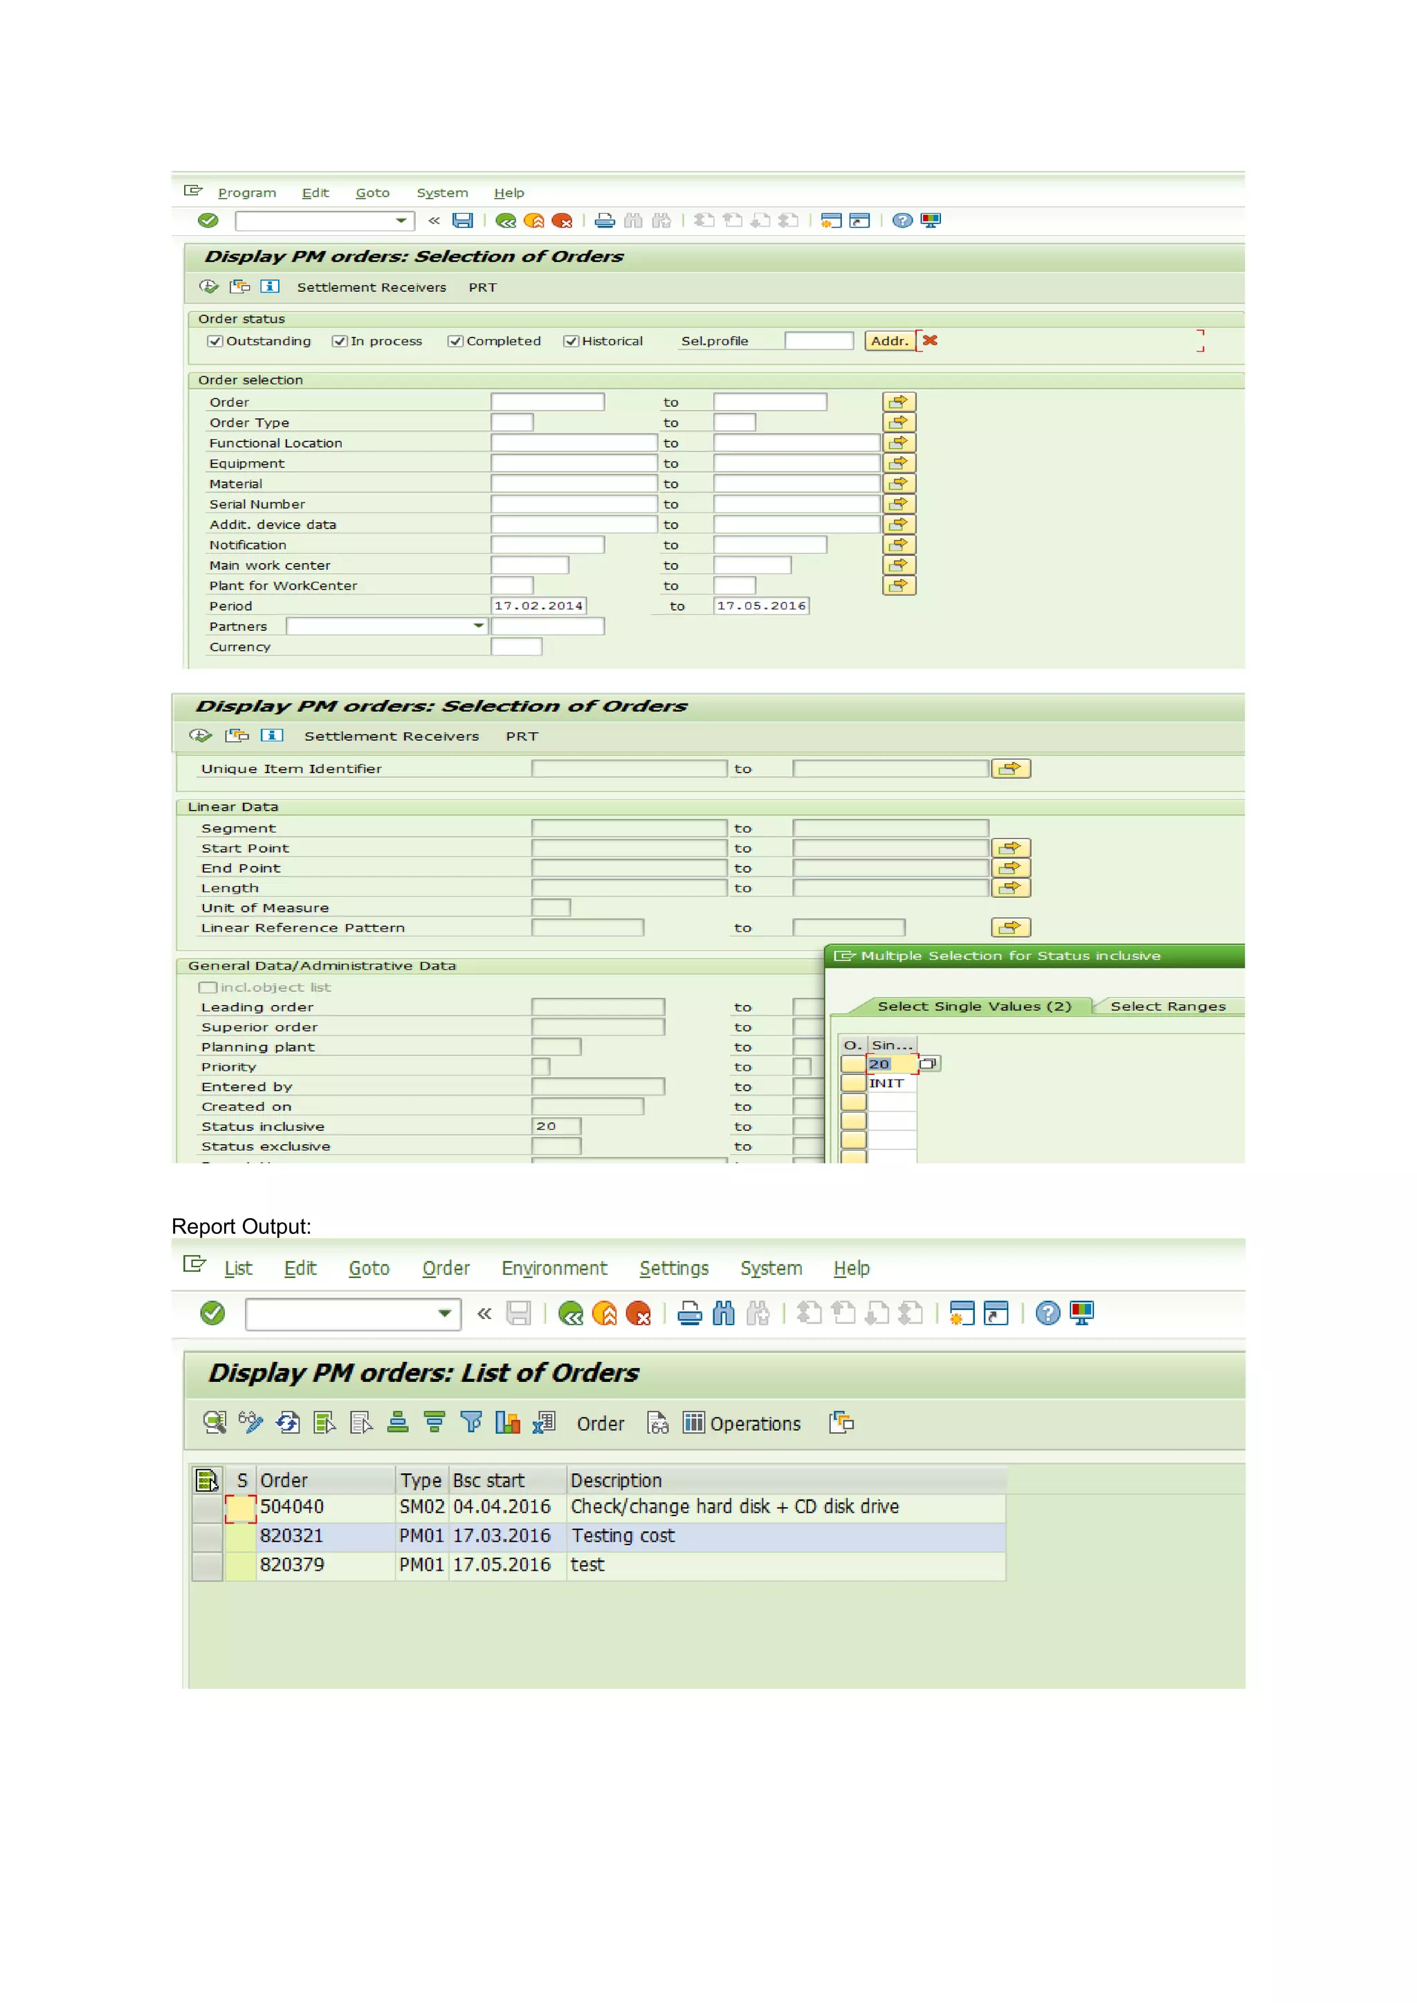
Task: Toggle the In process checkbox
Action: (340, 341)
